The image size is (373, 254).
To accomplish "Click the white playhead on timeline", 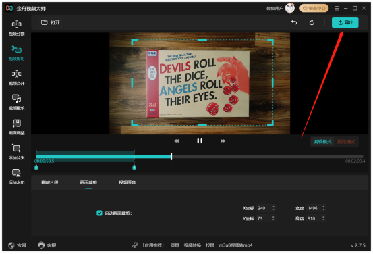I will pyautogui.click(x=171, y=157).
